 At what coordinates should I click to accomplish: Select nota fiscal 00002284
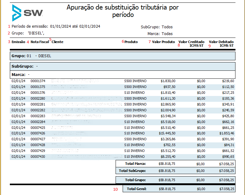point(38,122)
